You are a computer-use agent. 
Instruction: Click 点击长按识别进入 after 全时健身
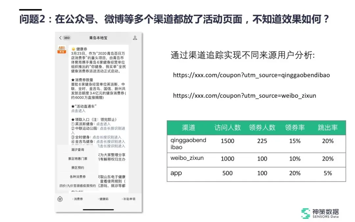107,137
